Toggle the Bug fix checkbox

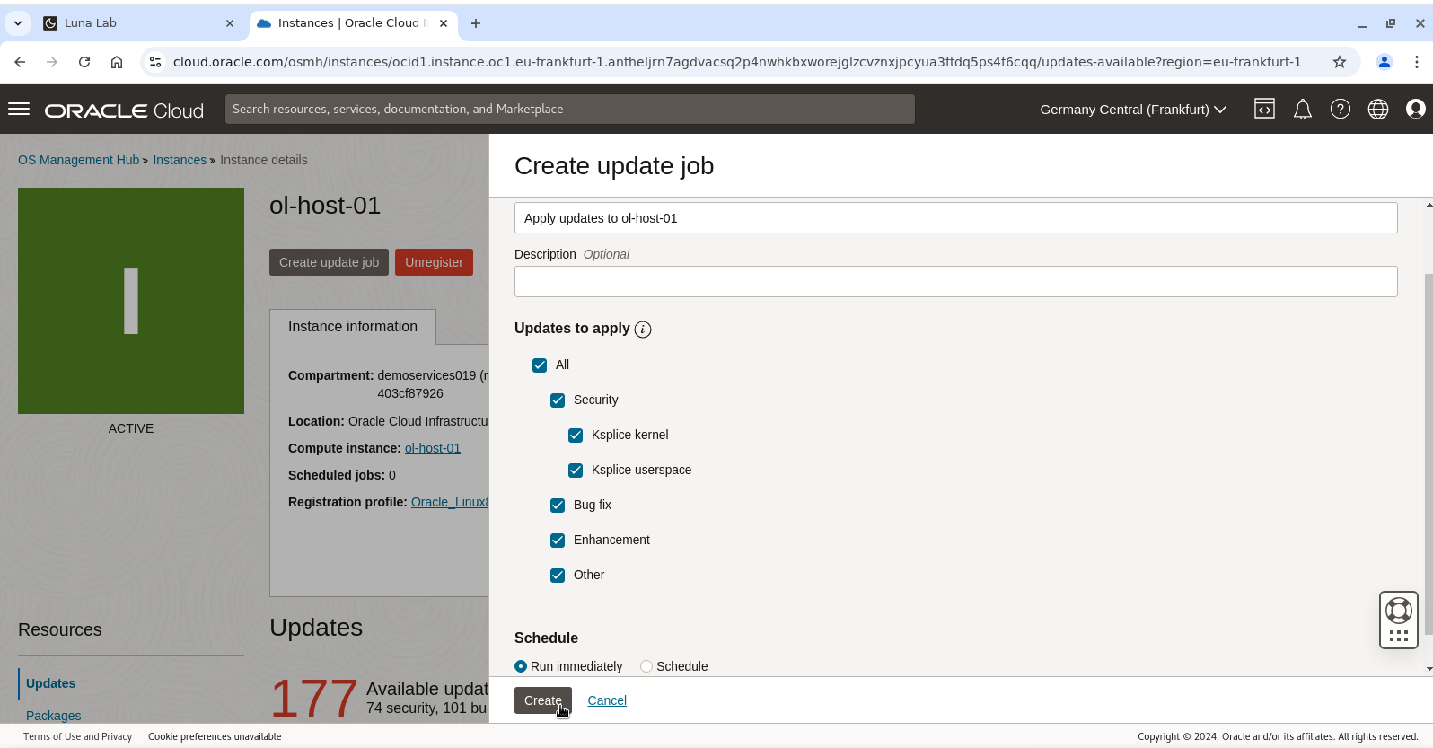pyautogui.click(x=558, y=506)
